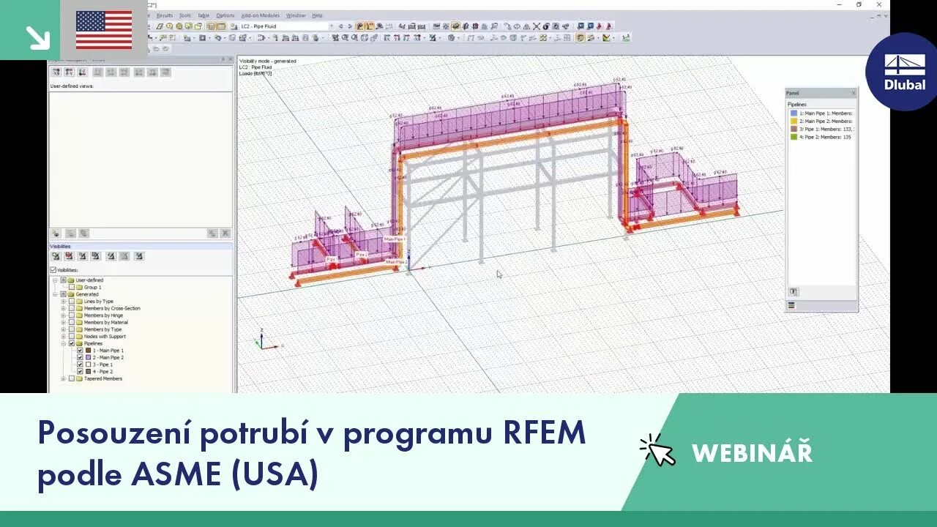Check the Group 1 visibility box

(71, 288)
